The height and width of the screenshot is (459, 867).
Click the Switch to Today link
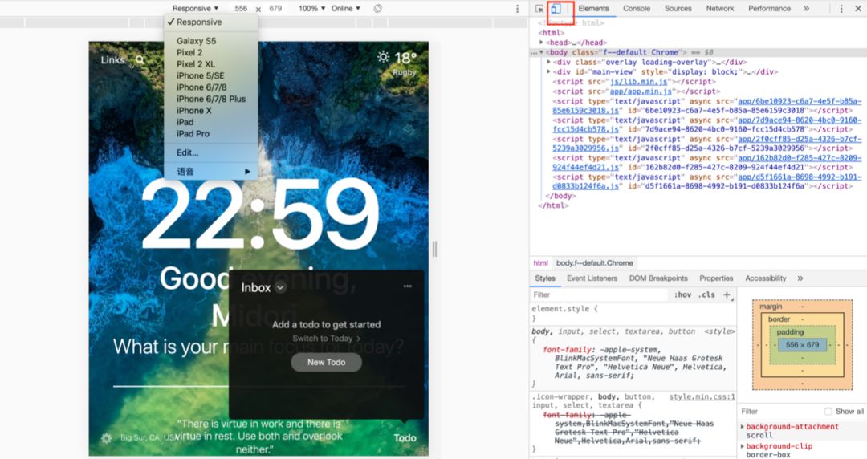point(326,339)
